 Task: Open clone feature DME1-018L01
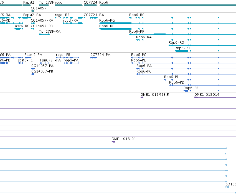click(124, 139)
